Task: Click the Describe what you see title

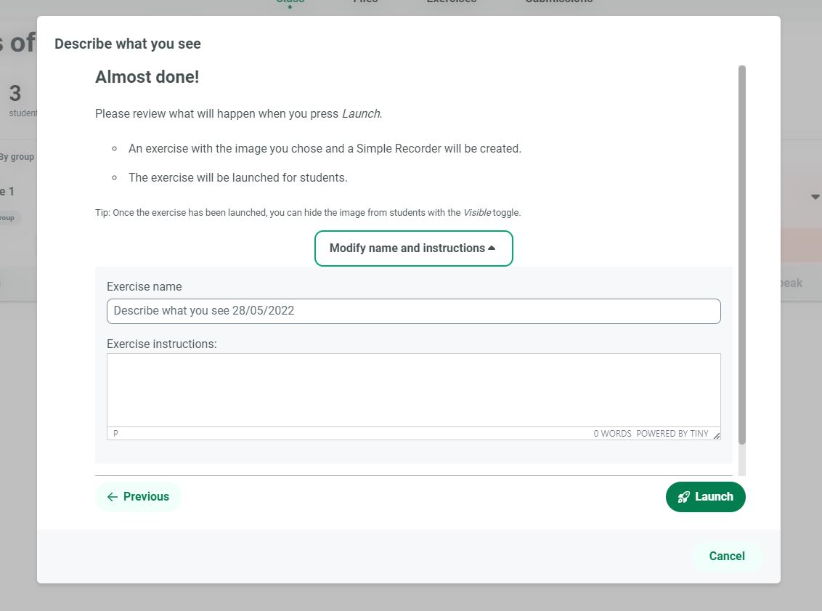Action: pyautogui.click(x=128, y=44)
